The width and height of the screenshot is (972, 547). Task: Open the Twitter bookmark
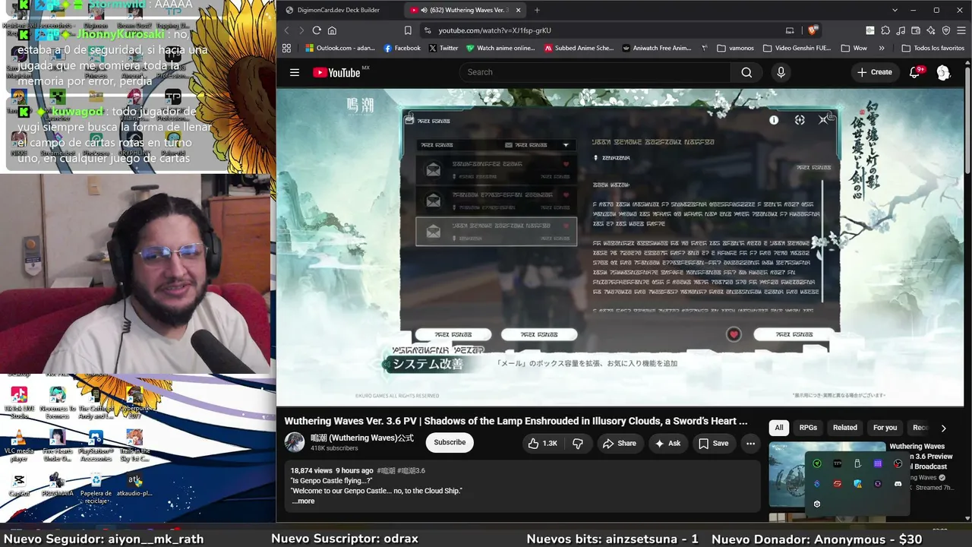[443, 48]
